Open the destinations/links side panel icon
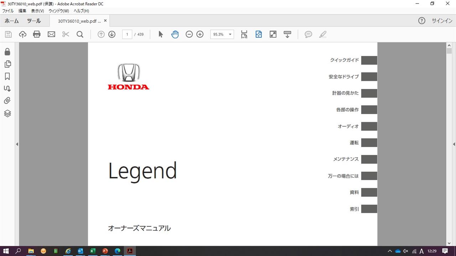Screen dimensions: 456x256 point(7,89)
